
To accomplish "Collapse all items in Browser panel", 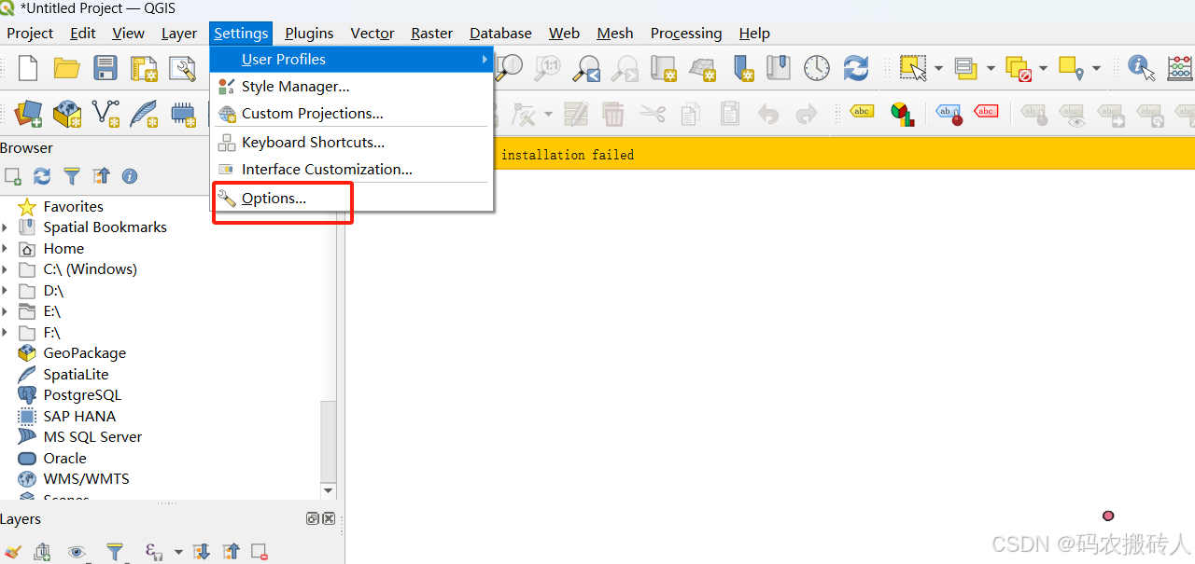I will pyautogui.click(x=101, y=176).
